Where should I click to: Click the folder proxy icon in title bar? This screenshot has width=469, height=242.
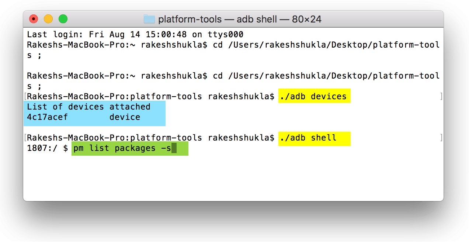point(149,19)
